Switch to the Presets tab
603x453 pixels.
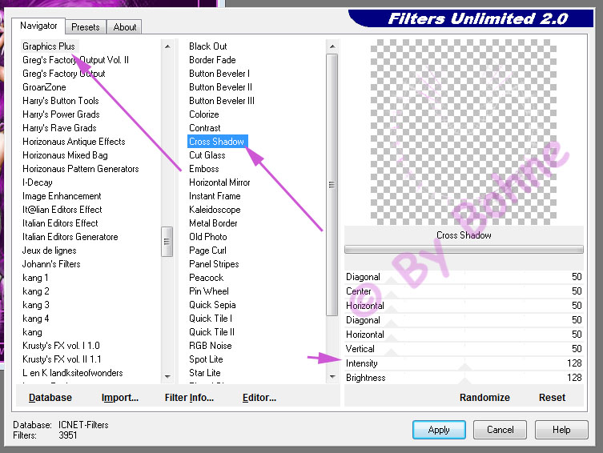85,26
